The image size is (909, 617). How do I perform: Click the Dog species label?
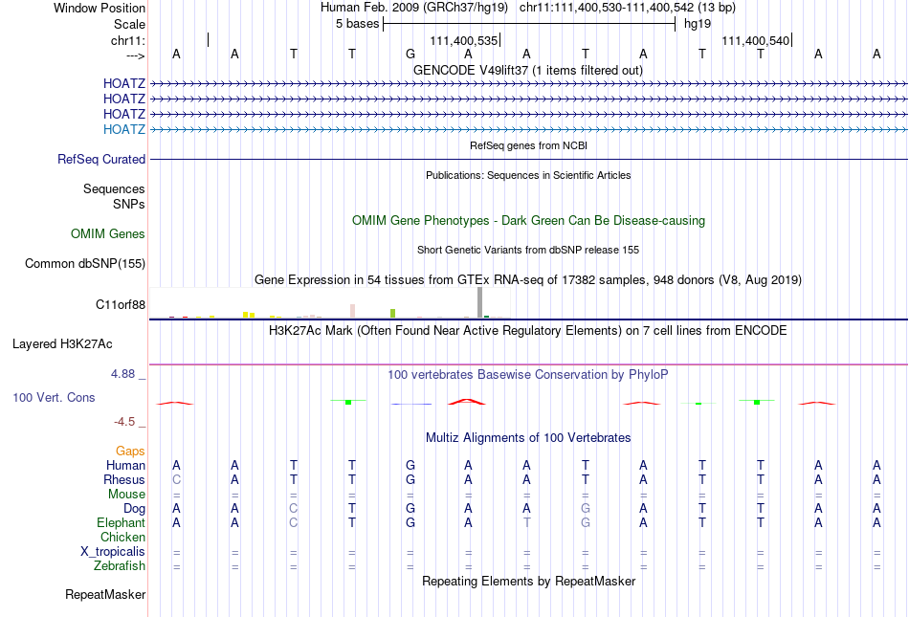[x=135, y=509]
